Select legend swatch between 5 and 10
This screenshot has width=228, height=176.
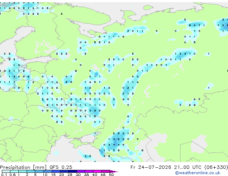pyautogui.click(x=39, y=171)
